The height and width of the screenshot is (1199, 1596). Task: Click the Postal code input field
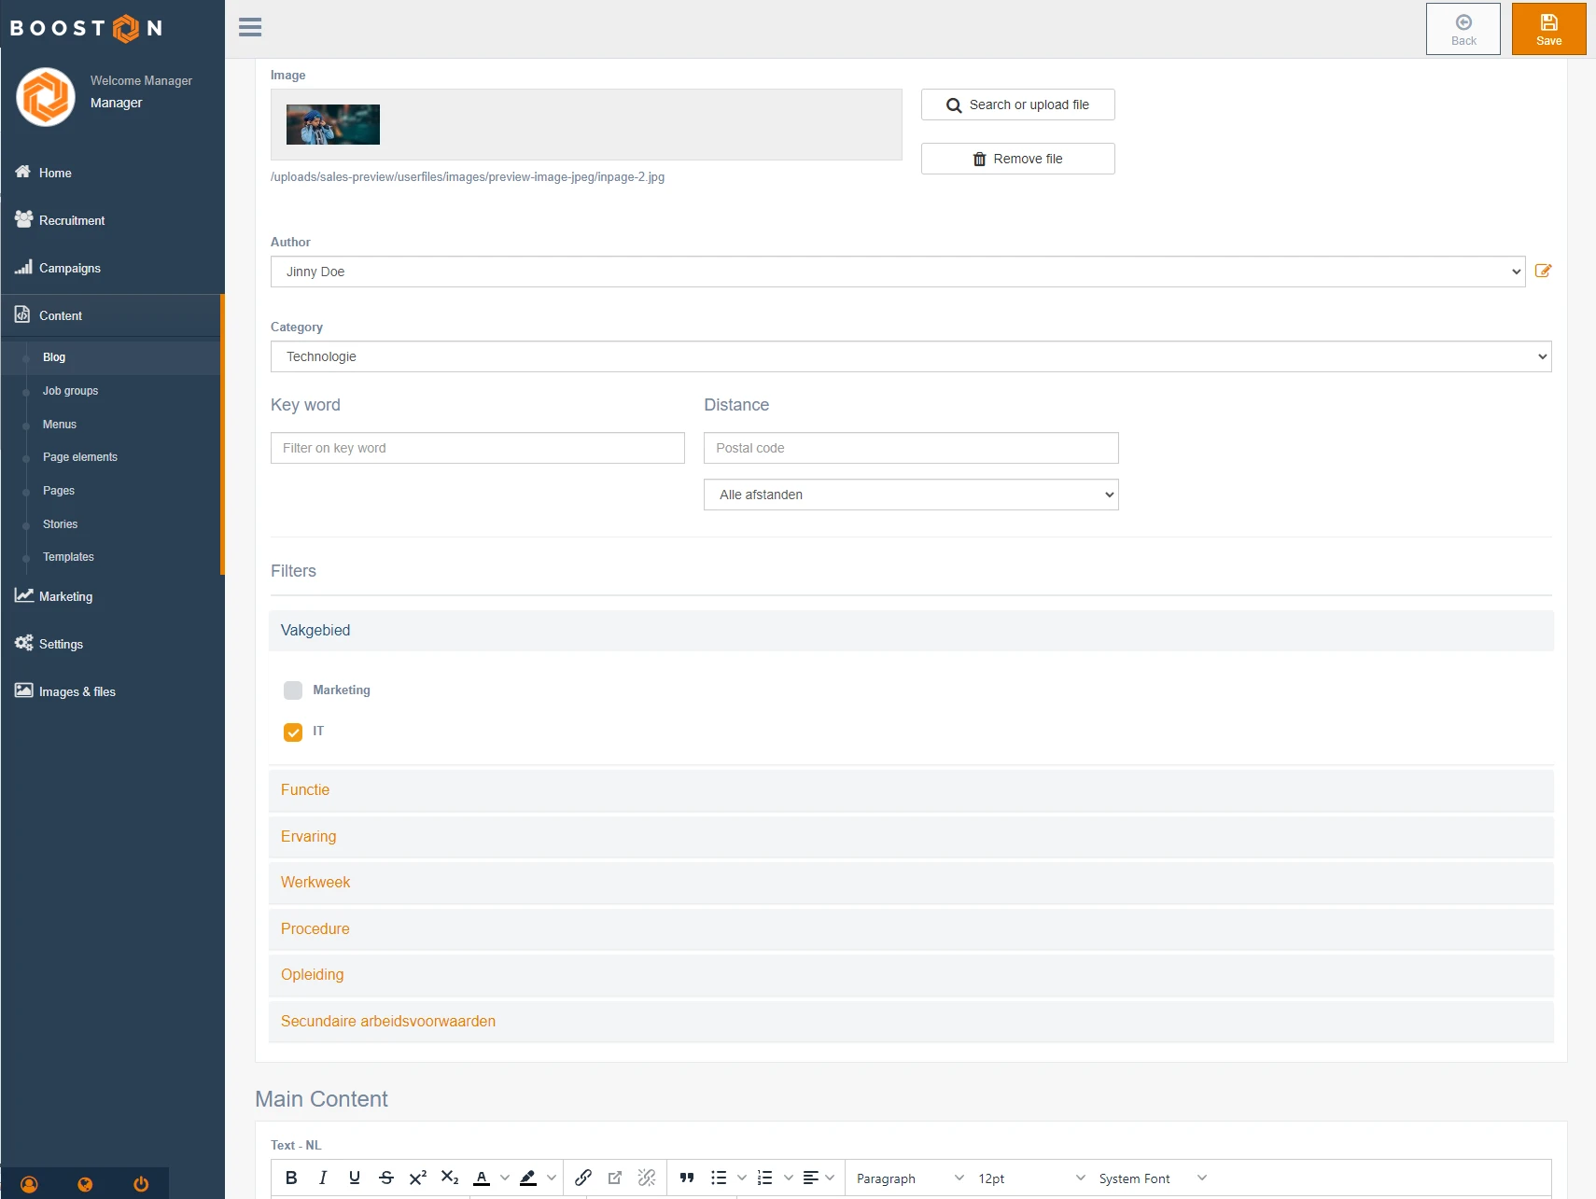click(x=910, y=448)
